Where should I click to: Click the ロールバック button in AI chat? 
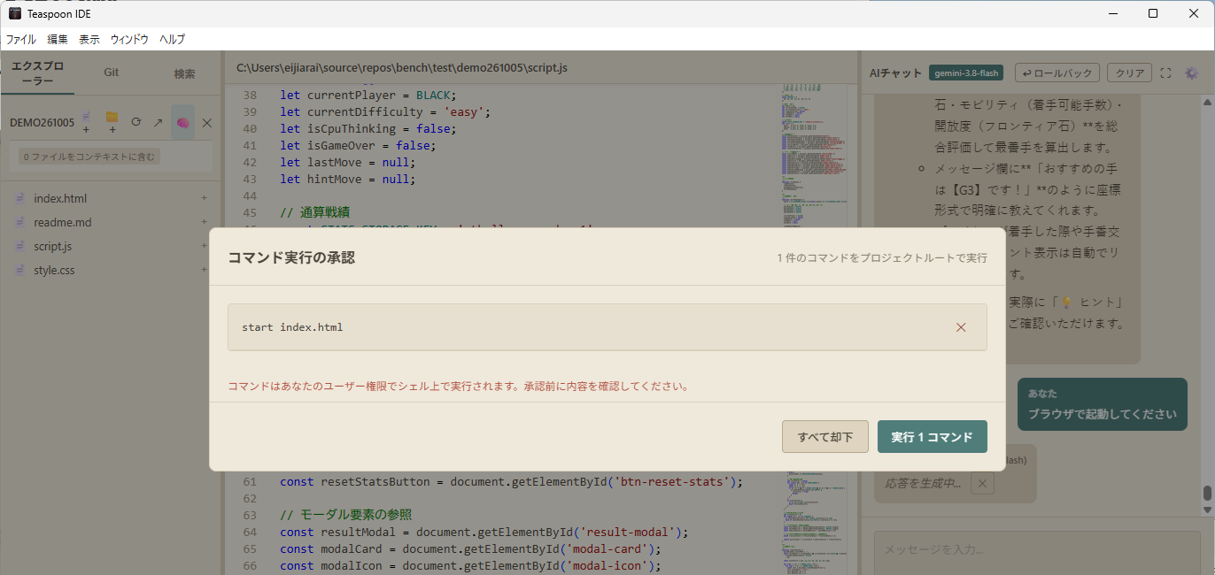(1057, 73)
